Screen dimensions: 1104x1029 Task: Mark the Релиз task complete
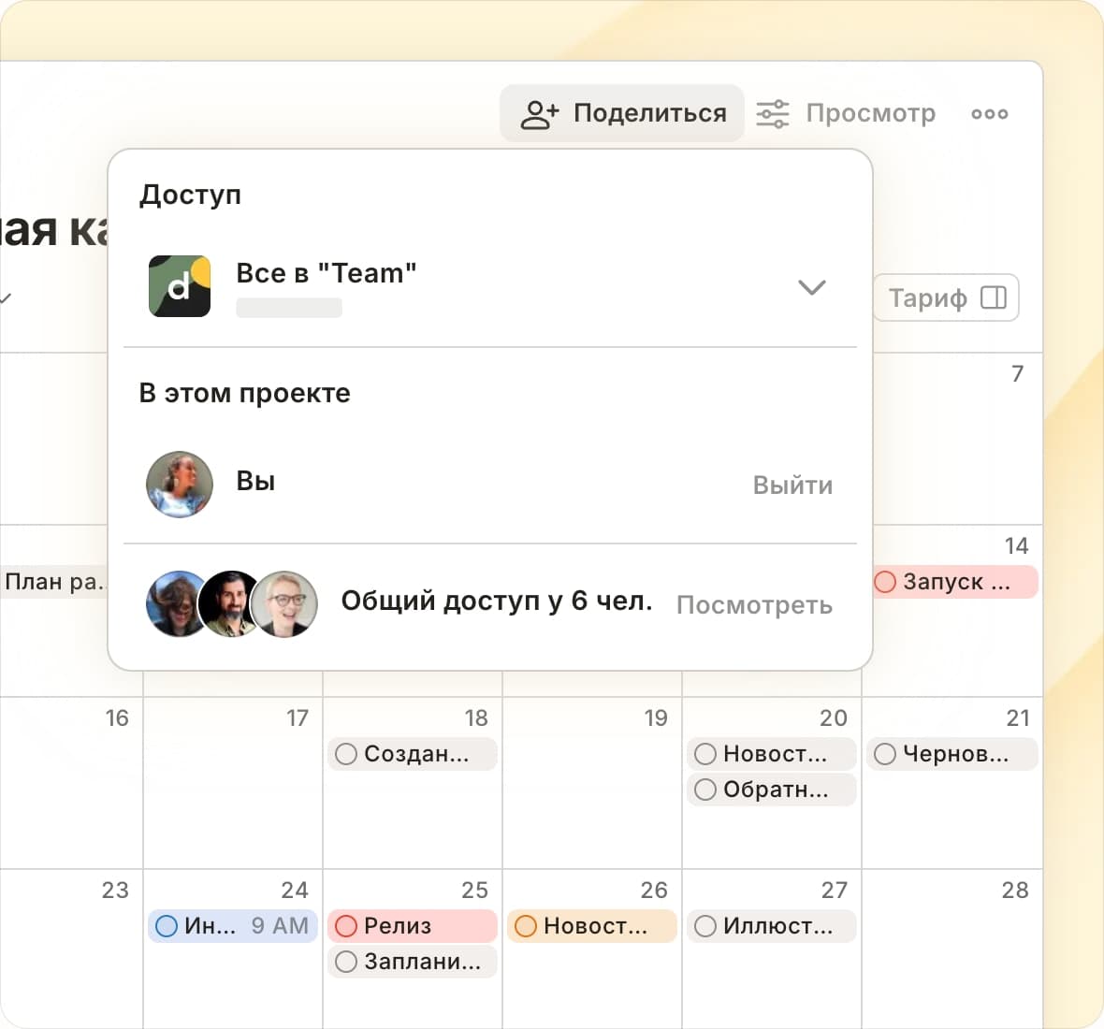coord(346,926)
